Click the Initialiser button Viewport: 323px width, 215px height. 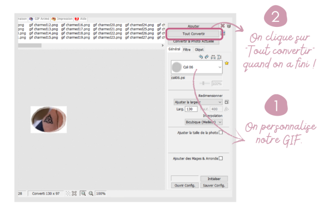[214, 178]
